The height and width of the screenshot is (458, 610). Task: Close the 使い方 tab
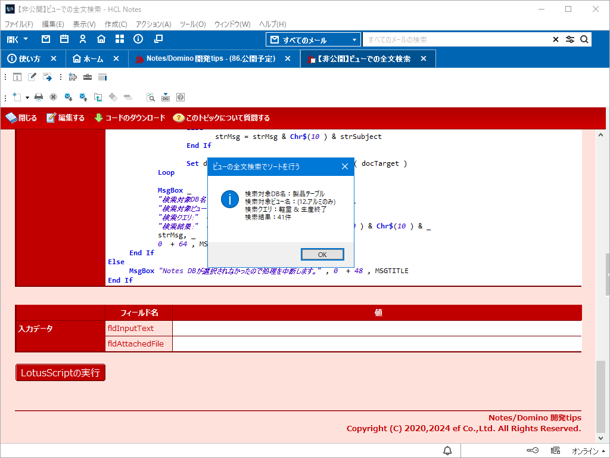pos(54,58)
